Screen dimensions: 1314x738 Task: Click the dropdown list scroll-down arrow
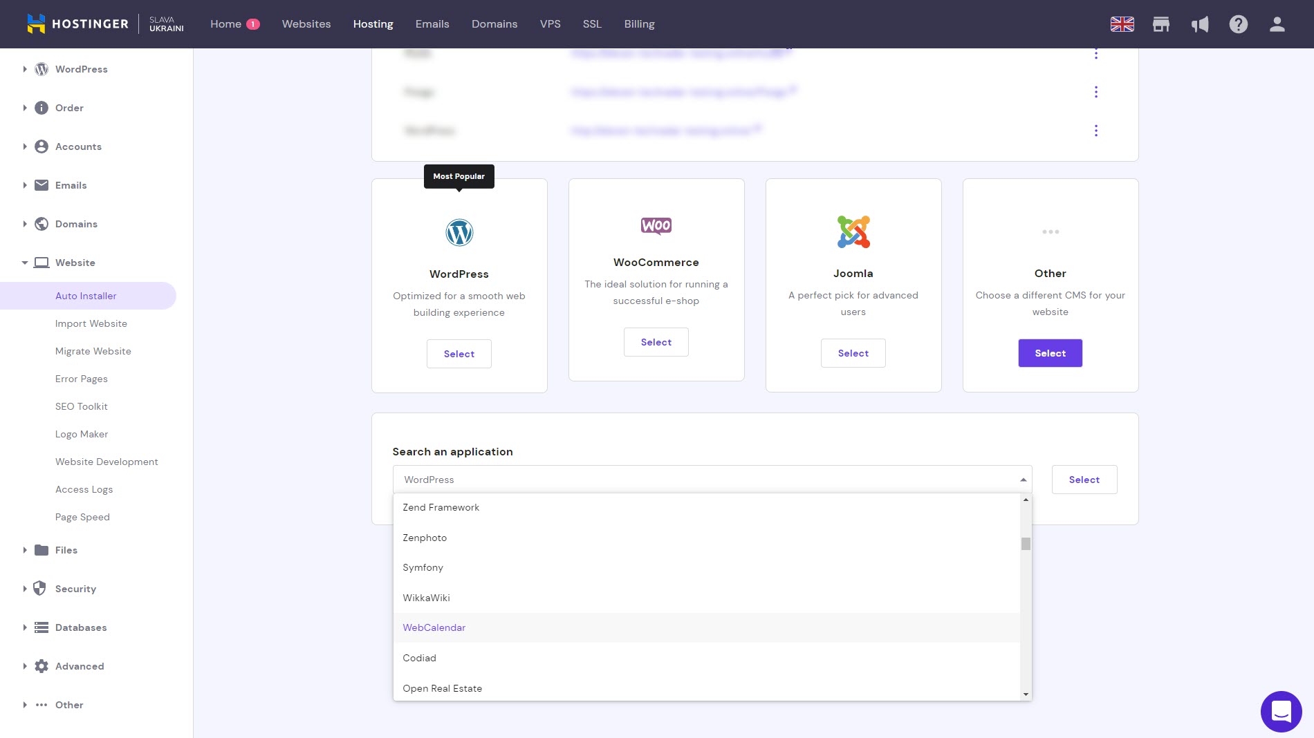tap(1026, 694)
